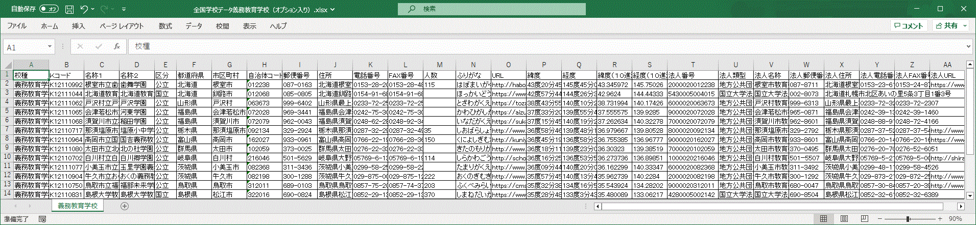Expand the formula bar chevron
This screenshot has height=225, width=976.
(968, 46)
